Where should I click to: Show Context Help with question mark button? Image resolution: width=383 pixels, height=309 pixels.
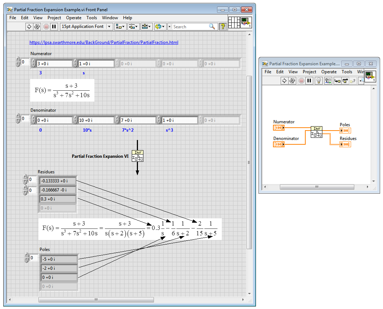tap(223, 26)
